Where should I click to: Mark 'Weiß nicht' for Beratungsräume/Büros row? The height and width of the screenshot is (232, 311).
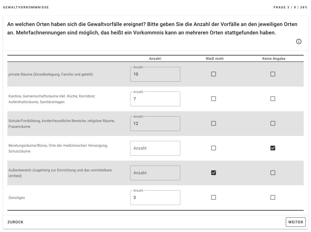213,148
